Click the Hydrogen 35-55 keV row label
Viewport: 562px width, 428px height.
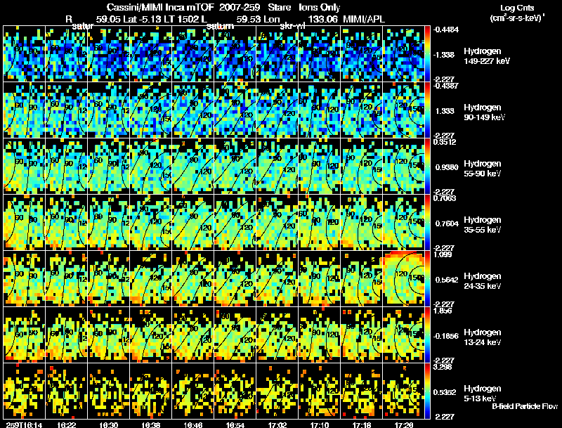point(483,225)
